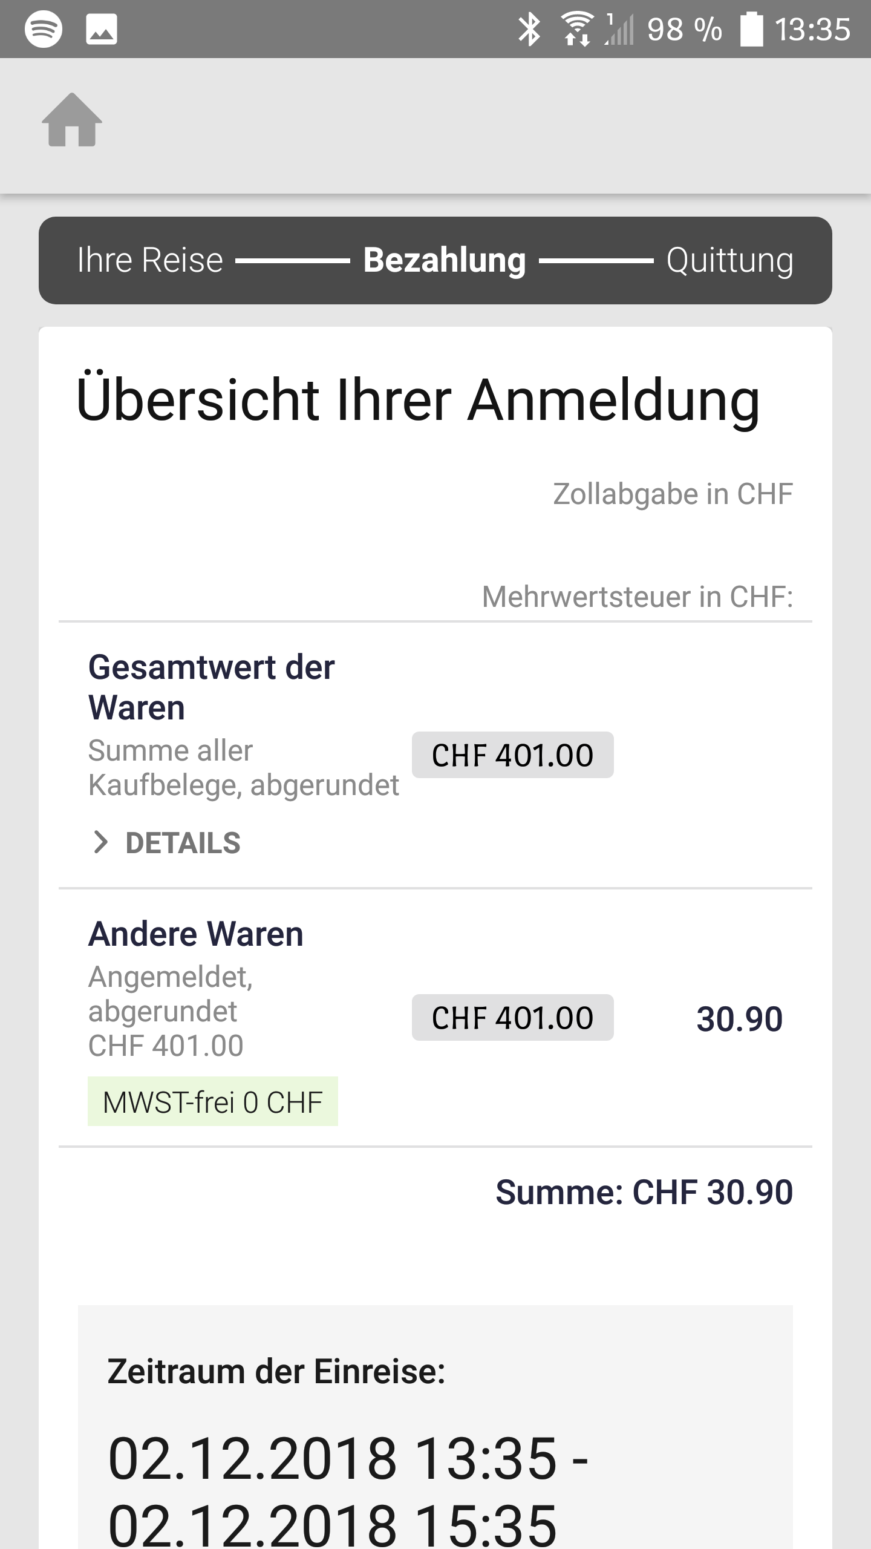Tap the Andere Waren CHF 401.00 badge
This screenshot has width=871, height=1549.
512,1018
